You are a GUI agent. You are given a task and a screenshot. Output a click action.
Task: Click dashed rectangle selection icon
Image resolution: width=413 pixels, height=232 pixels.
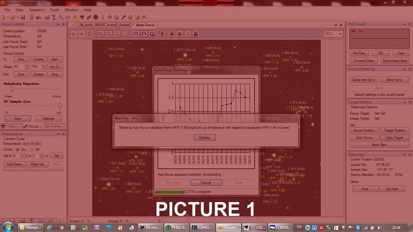coord(125,34)
